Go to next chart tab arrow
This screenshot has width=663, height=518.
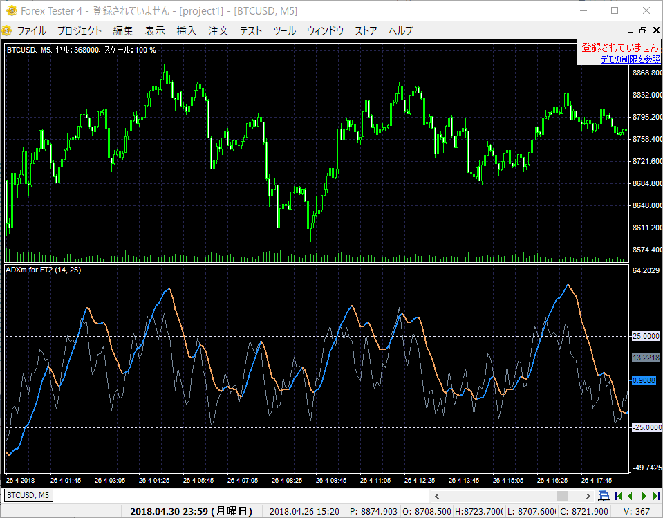pyautogui.click(x=644, y=496)
